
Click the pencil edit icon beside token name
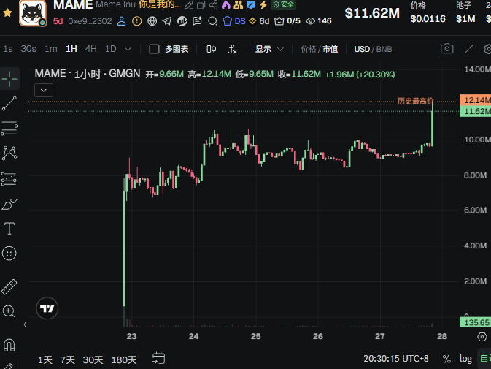[189, 5]
